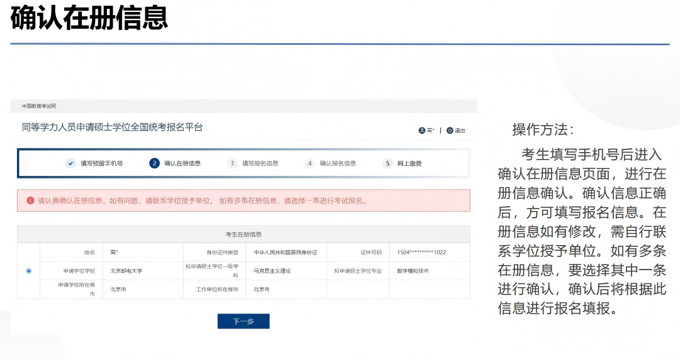Image resolution: width=680 pixels, height=360 pixels.
Task: Click the 北京邮电大学 school cell
Action: point(126,271)
